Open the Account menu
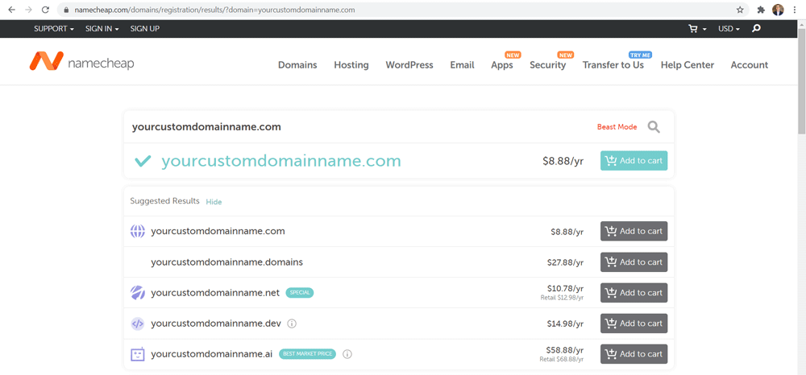This screenshot has height=375, width=806. click(x=750, y=65)
